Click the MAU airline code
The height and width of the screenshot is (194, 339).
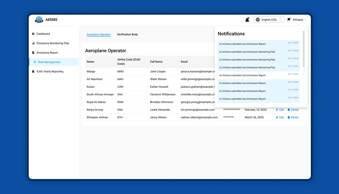120,79
